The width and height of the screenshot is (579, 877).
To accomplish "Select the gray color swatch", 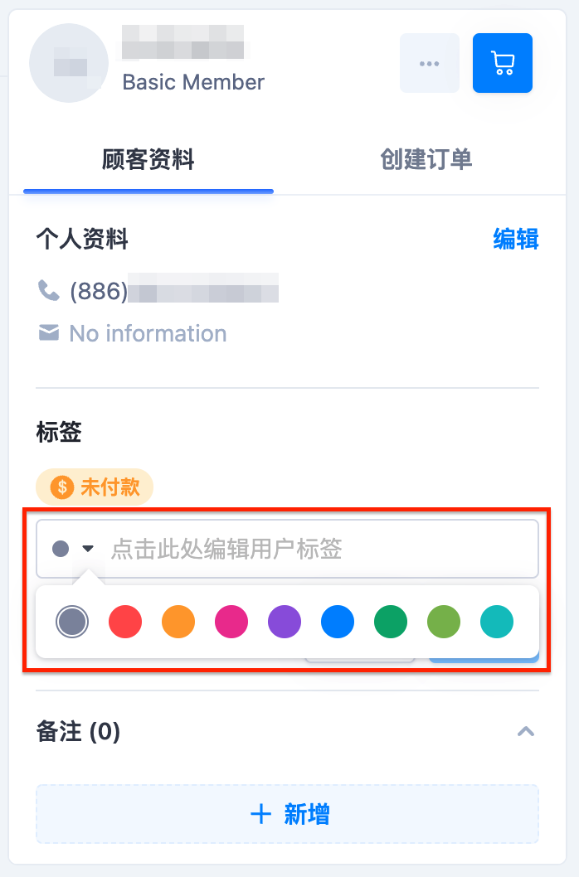I will coord(72,622).
